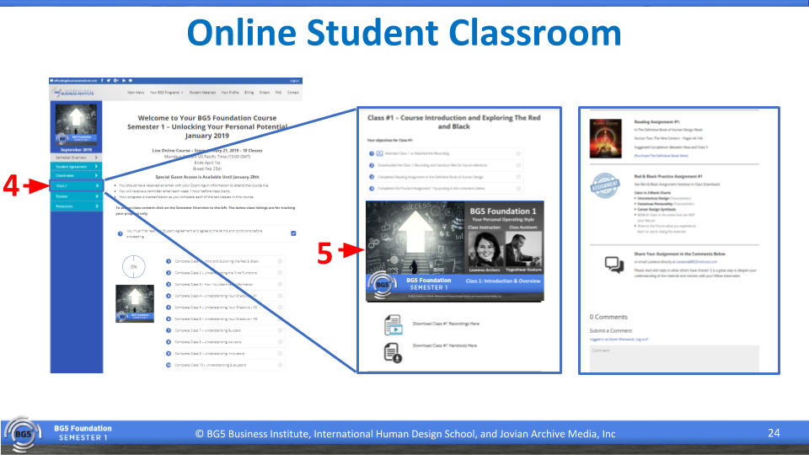The height and width of the screenshot is (455, 809).
Task: Open the Facebook icon in the top bar
Action: (102, 81)
